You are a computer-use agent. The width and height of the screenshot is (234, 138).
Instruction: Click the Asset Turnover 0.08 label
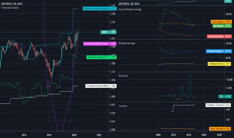220,129
